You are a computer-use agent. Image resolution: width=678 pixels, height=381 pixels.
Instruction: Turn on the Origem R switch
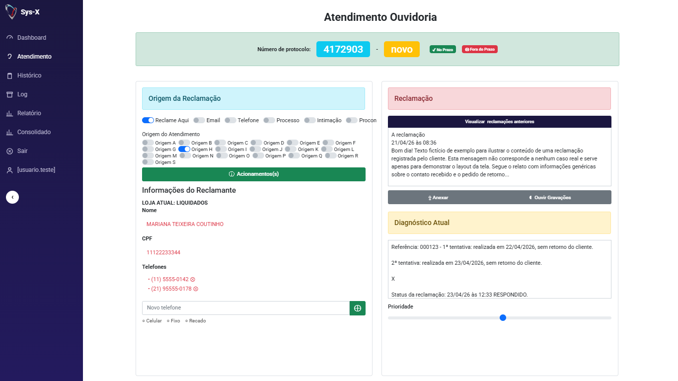click(x=331, y=155)
